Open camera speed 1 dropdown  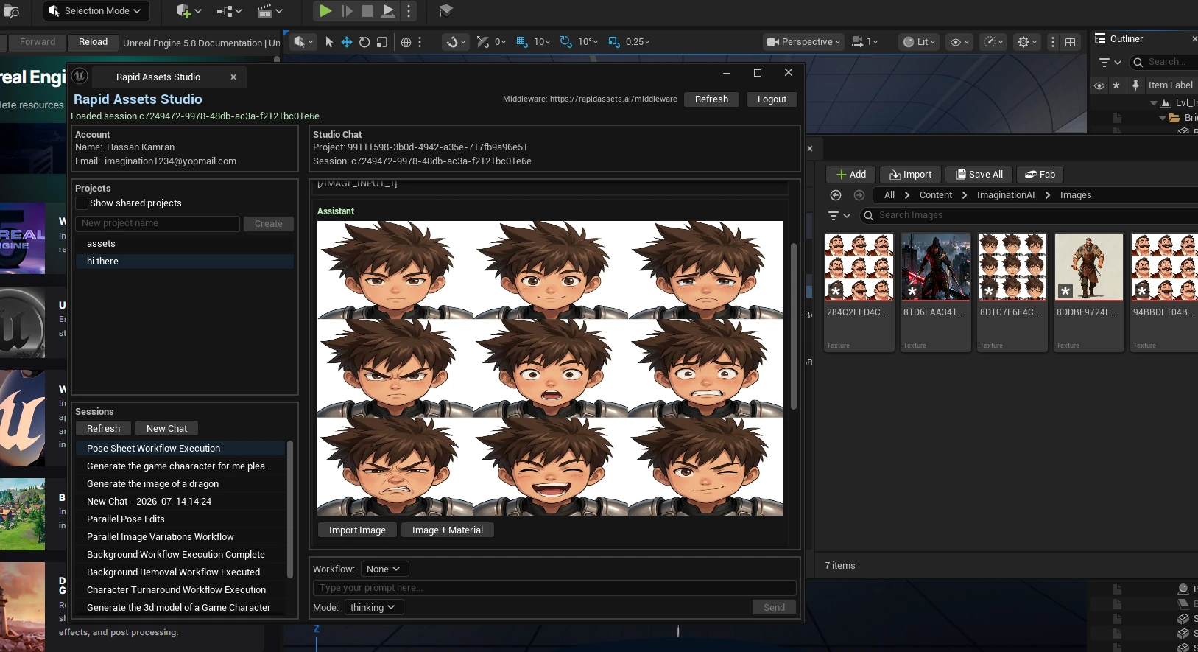coord(865,42)
